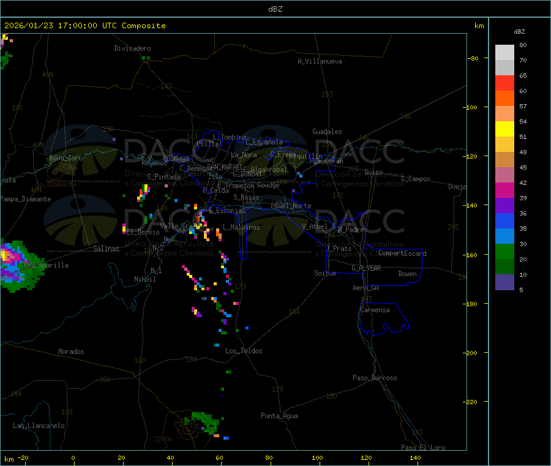Click the '-140' tick on the right axis
Viewport: 551px width, 466px height.
click(x=471, y=205)
